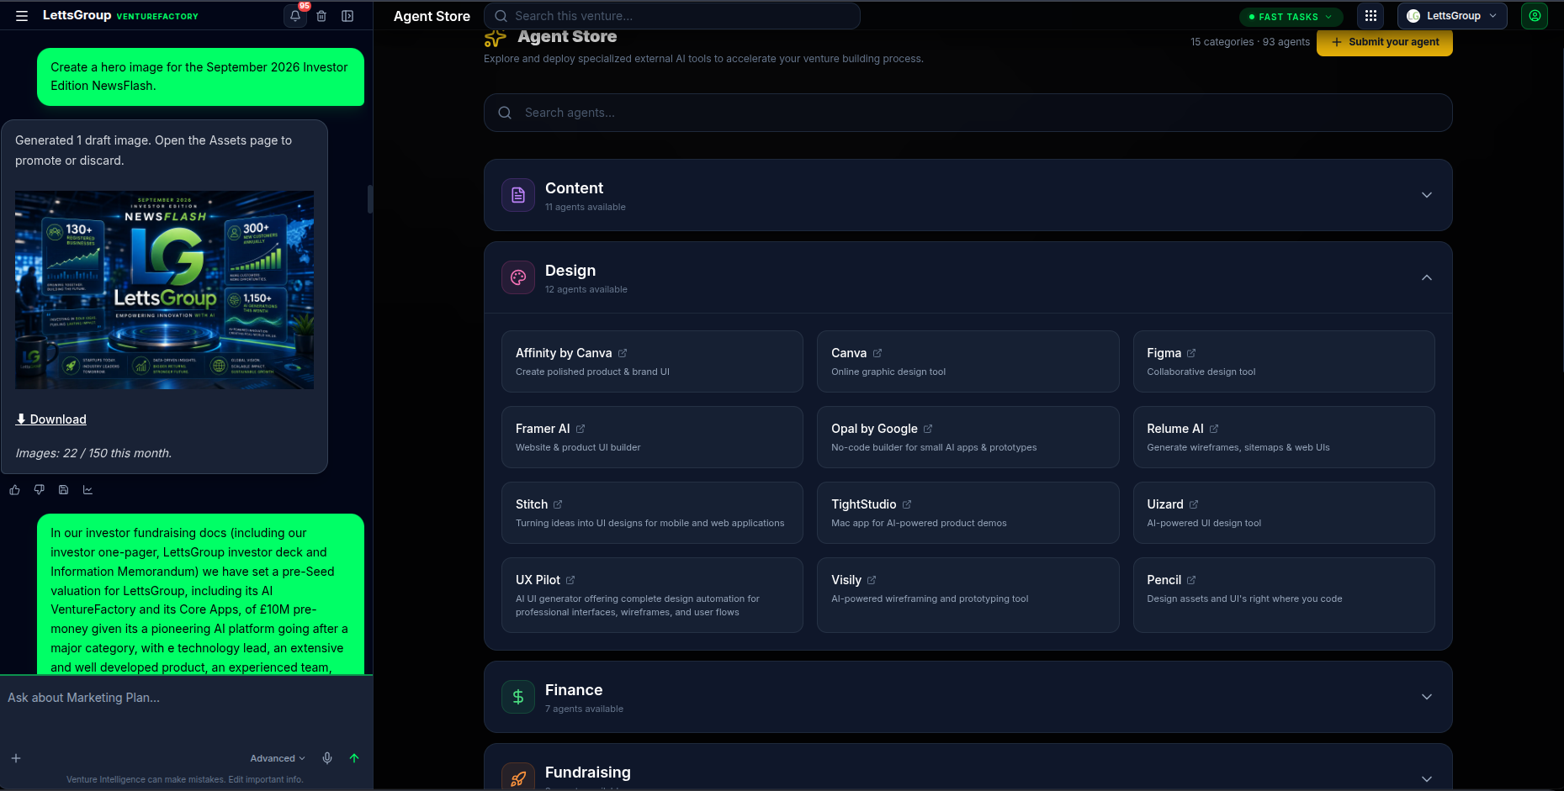
Task: Click thumbs up on the chat reply
Action: click(15, 489)
